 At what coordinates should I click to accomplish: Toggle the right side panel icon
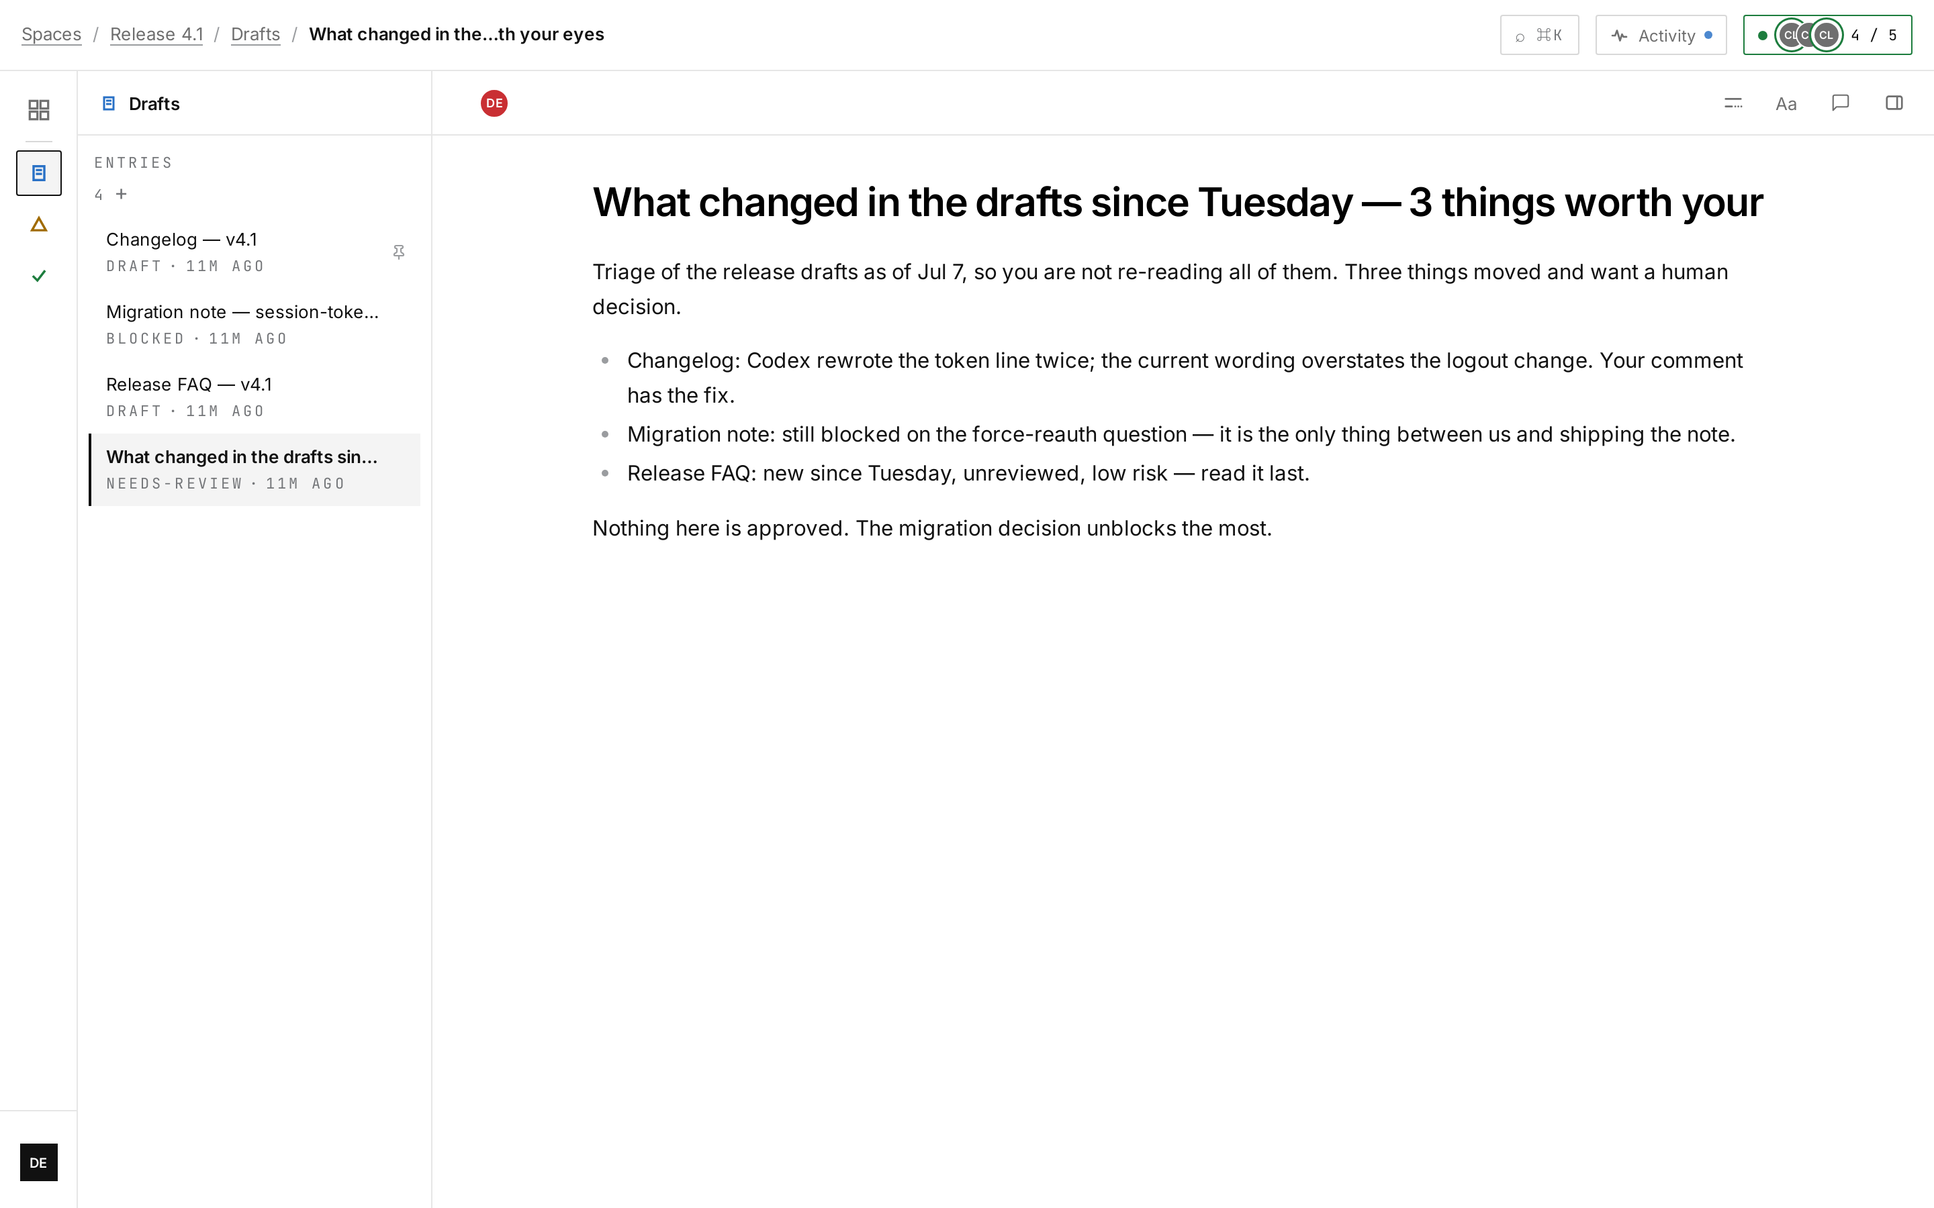(1894, 103)
